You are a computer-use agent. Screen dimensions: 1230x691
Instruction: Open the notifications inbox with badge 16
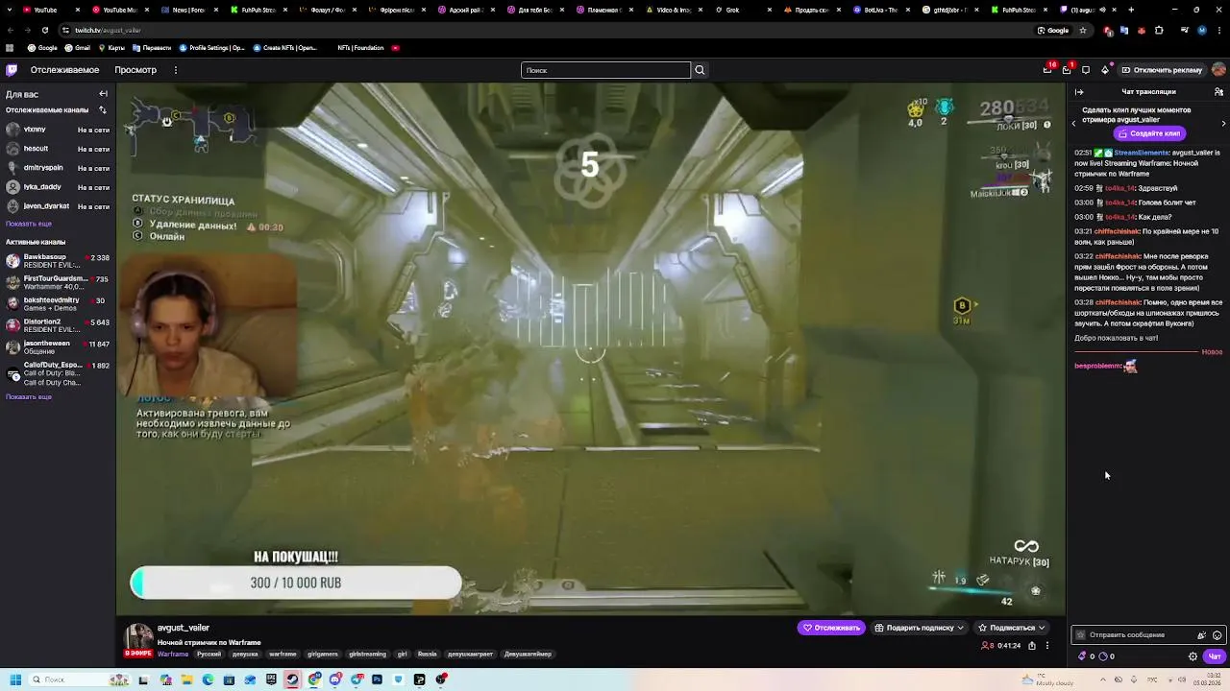pos(1048,69)
